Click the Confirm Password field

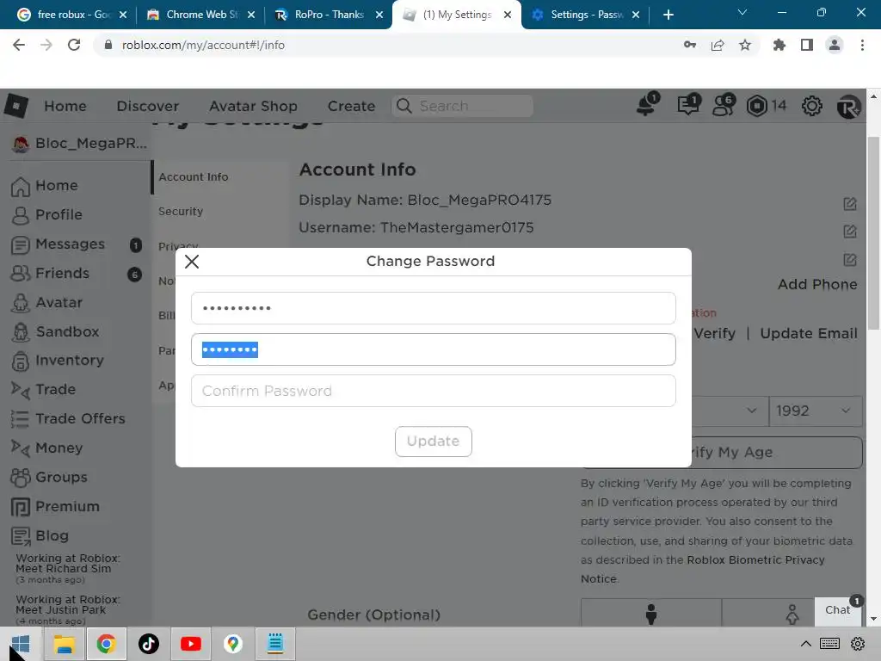click(434, 391)
